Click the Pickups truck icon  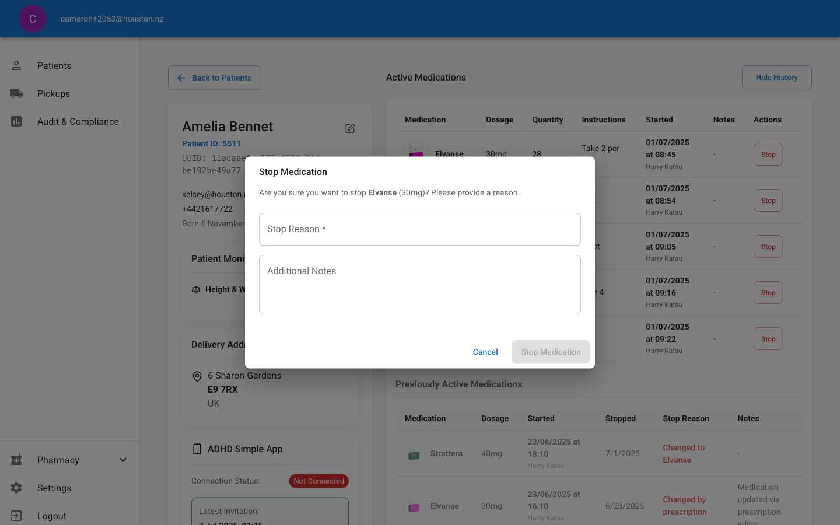point(16,93)
